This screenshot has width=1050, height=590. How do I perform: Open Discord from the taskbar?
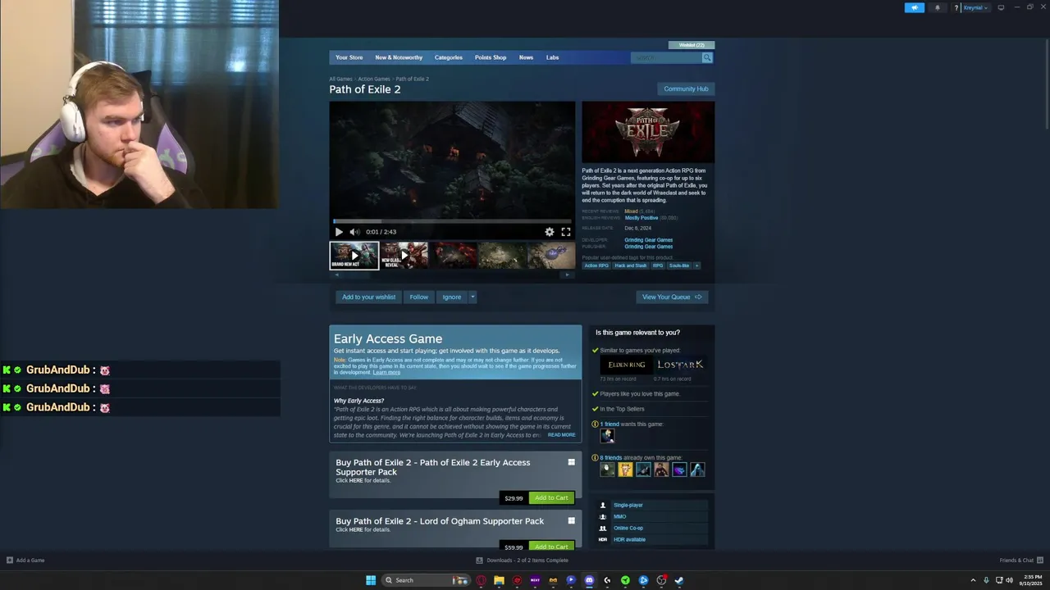point(589,580)
